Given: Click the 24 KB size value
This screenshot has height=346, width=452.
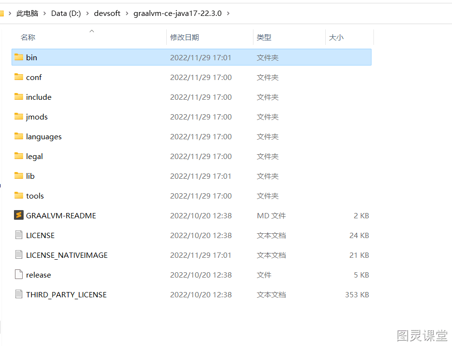Looking at the screenshot, I should pos(359,235).
